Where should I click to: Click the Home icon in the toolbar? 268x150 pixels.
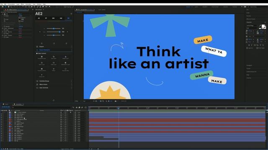pos(3,7)
